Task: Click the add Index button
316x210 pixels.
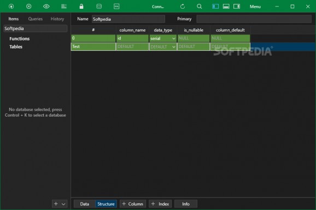Action: [160, 204]
